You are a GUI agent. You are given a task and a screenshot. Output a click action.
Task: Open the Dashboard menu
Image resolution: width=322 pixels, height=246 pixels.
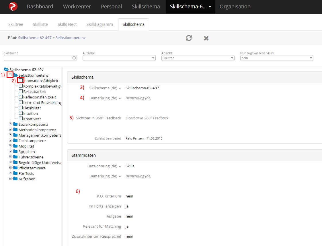coord(40,7)
